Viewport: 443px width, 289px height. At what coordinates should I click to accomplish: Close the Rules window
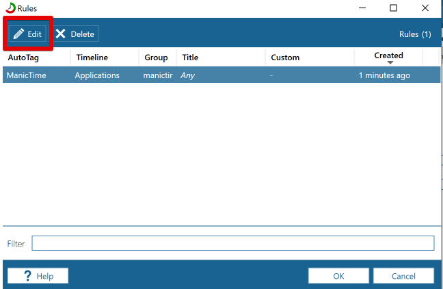pos(425,8)
